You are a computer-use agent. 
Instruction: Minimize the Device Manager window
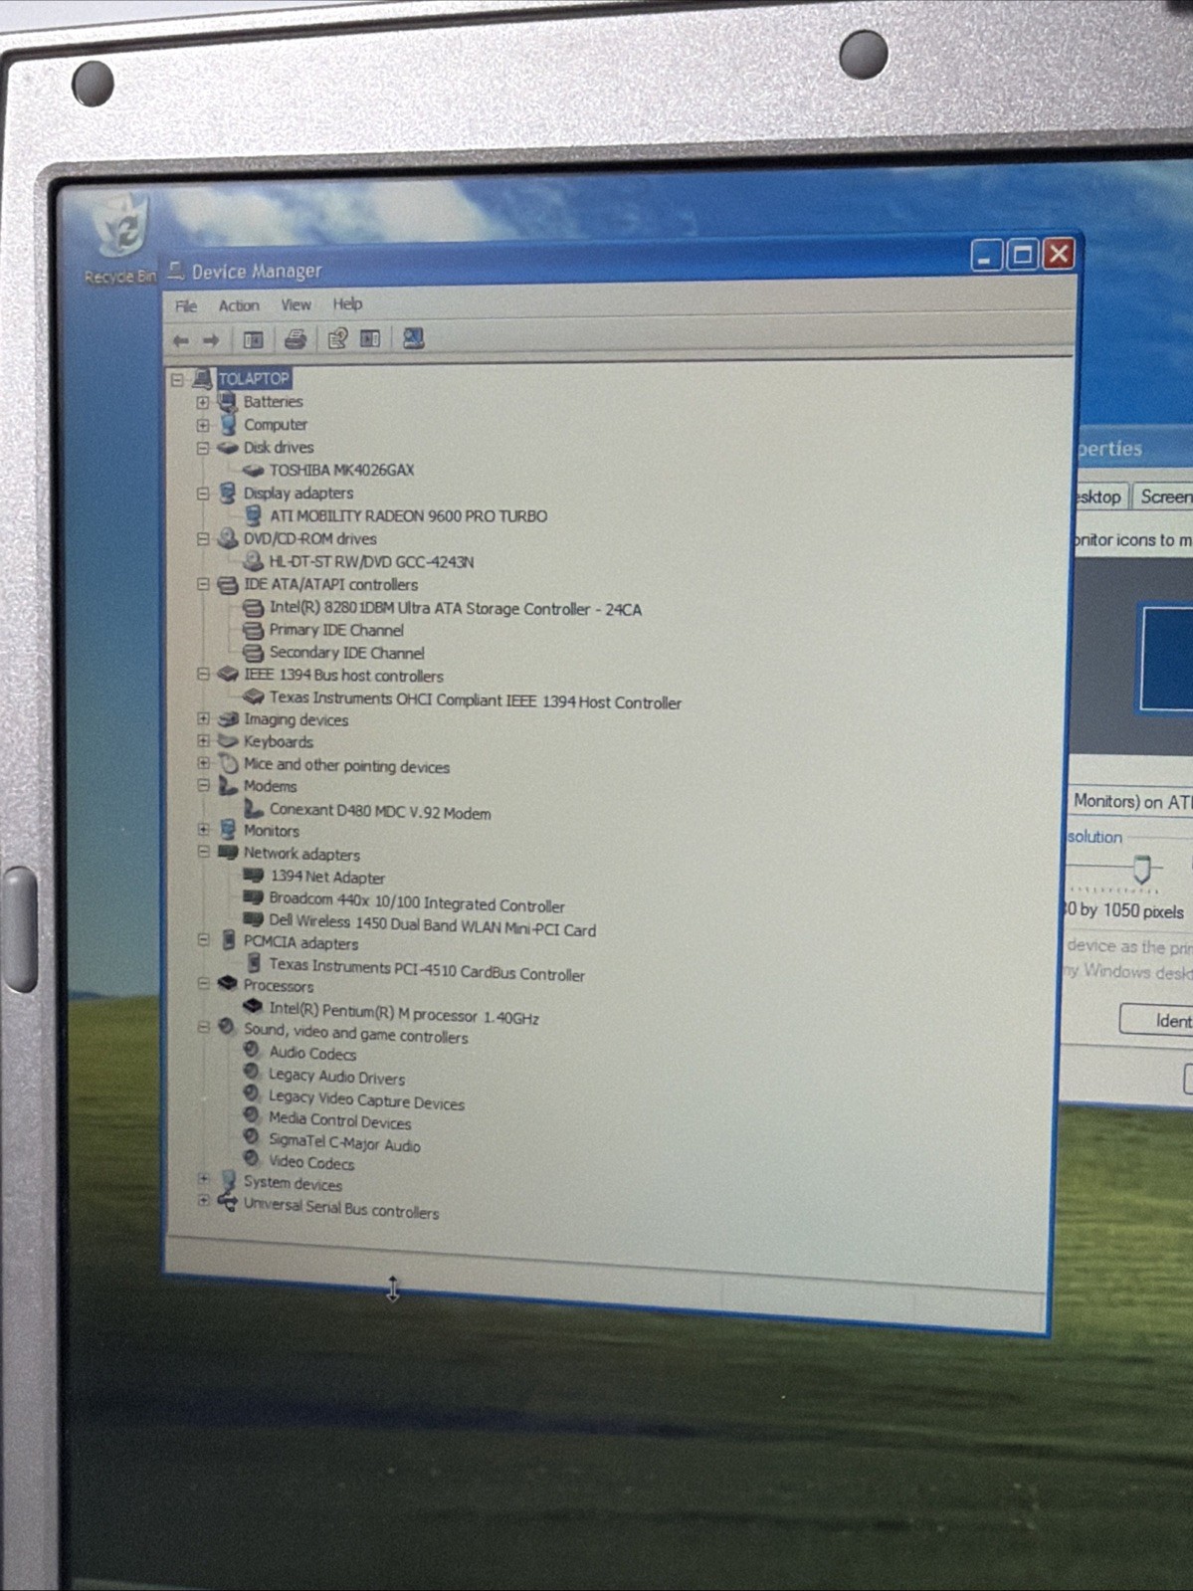(x=986, y=257)
